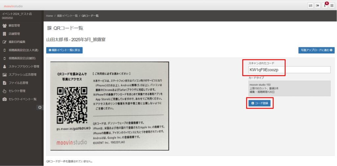
Task: Click the Home breadcrumb link
Action: click(x=49, y=16)
